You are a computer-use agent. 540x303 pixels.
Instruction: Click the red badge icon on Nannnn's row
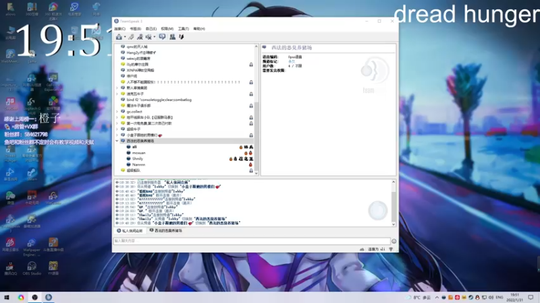[250, 164]
